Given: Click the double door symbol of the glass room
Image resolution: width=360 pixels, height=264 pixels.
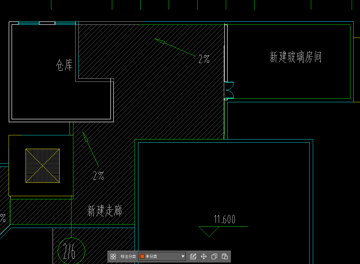Looking at the screenshot, I should click(x=229, y=90).
